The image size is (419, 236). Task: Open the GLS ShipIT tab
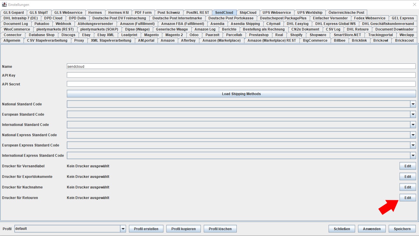coord(39,13)
